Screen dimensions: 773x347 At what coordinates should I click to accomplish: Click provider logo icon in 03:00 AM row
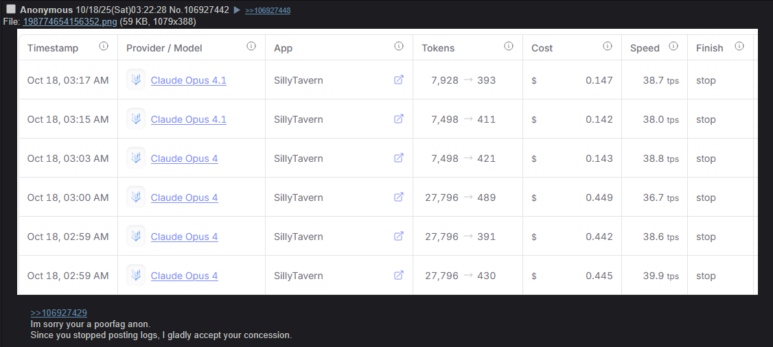(135, 198)
